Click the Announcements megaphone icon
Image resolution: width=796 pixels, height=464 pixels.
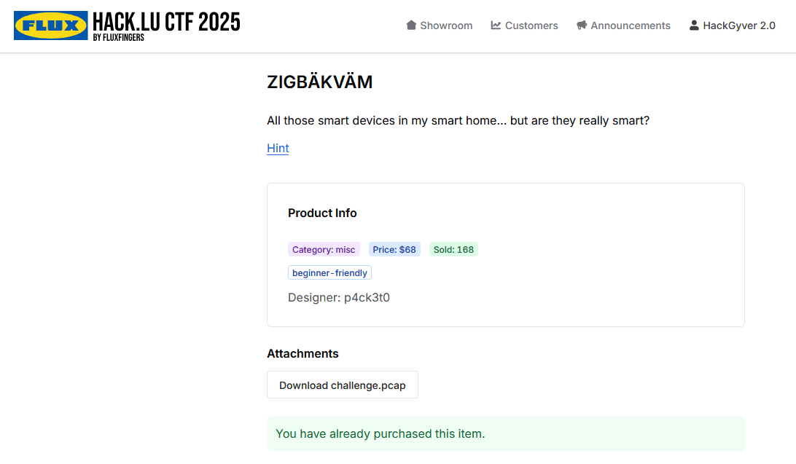pyautogui.click(x=581, y=25)
